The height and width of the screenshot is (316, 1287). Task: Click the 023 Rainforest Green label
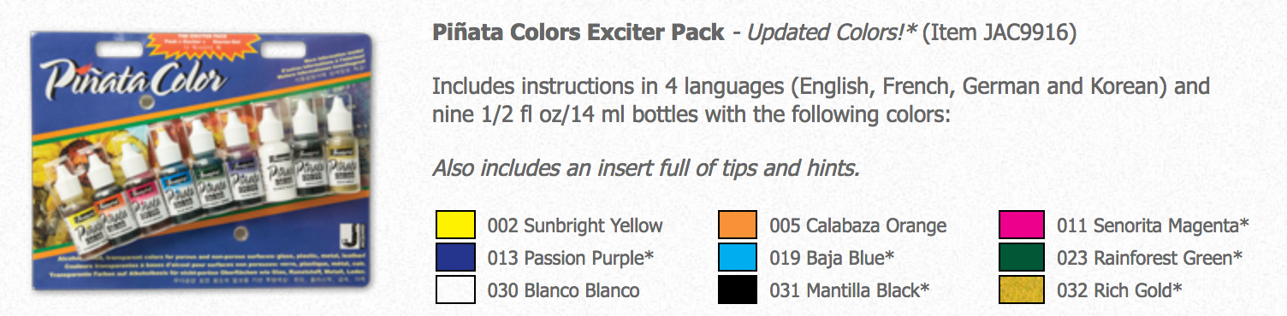[x=1149, y=259]
